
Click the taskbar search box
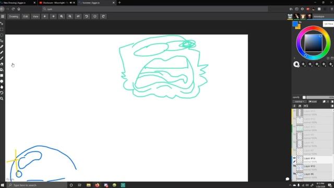coord(37,185)
